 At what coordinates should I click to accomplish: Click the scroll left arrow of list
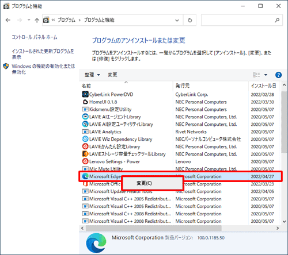click(x=82, y=228)
